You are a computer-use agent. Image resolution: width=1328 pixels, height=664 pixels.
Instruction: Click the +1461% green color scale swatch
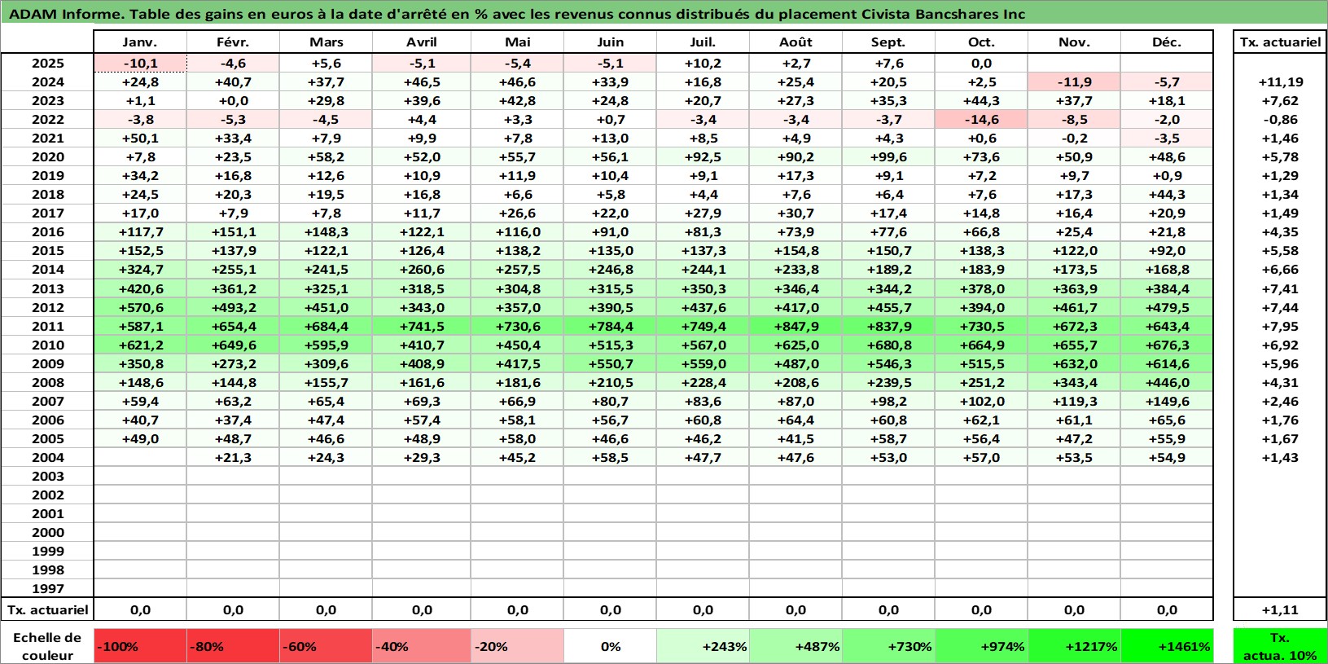pyautogui.click(x=1167, y=646)
